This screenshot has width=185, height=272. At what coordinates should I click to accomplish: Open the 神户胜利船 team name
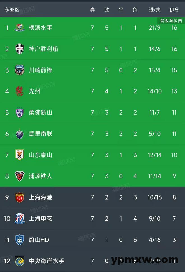pos(43,49)
